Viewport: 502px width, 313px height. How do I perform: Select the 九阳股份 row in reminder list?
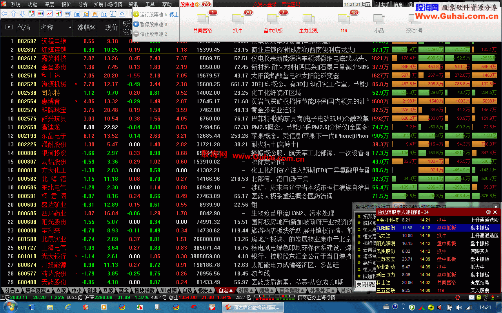pyautogui.click(x=438, y=228)
